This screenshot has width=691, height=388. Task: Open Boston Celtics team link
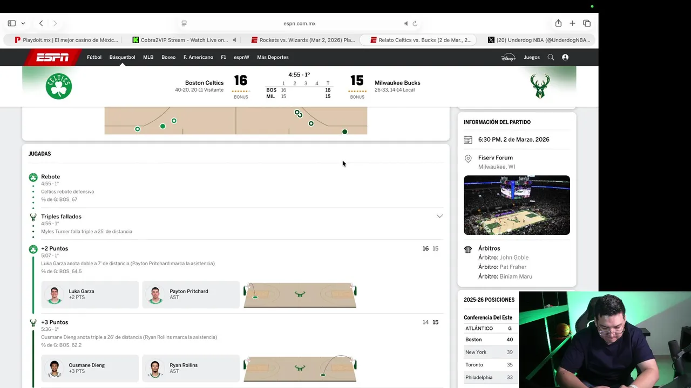click(x=204, y=83)
